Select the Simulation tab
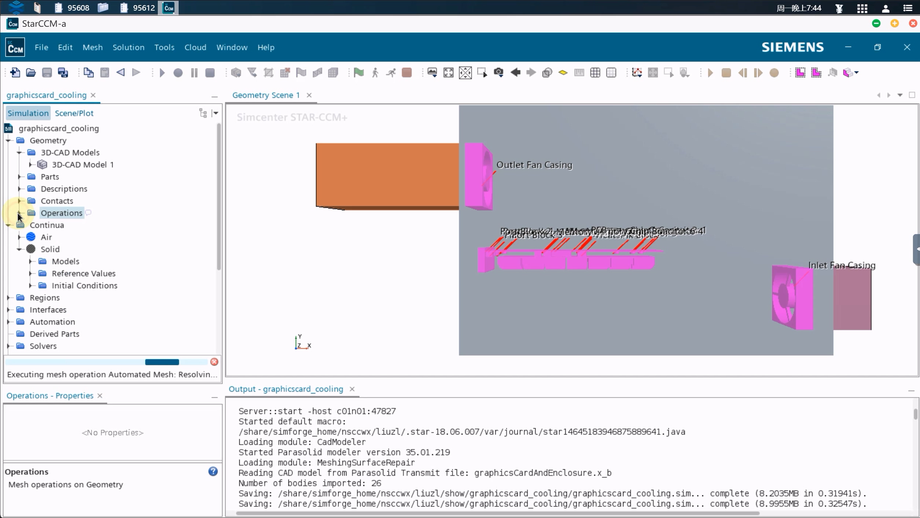The width and height of the screenshot is (920, 518). click(x=28, y=113)
